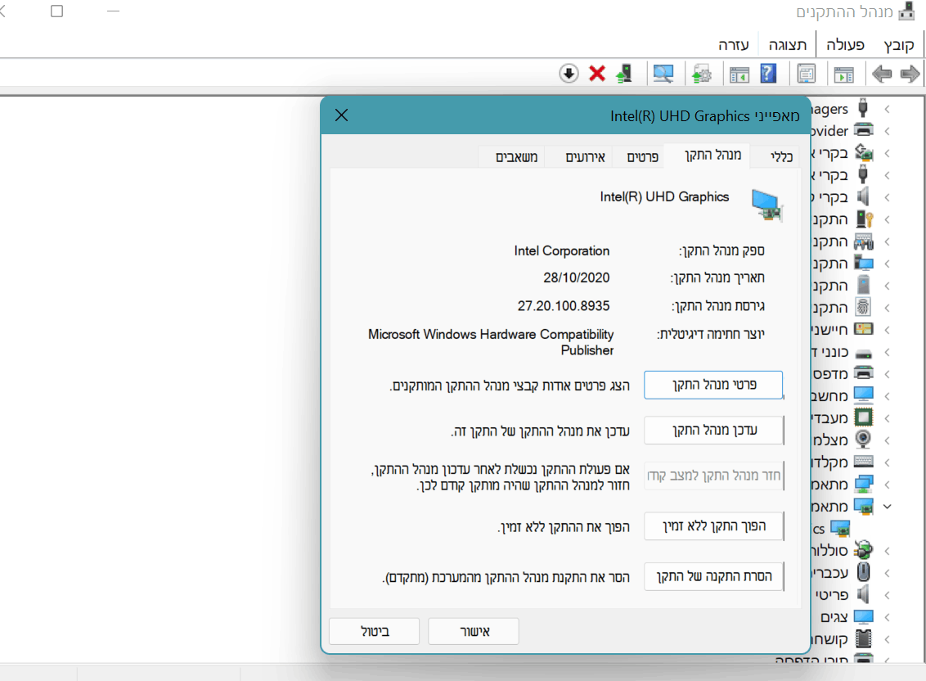This screenshot has height=681, width=926.
Task: Select the sensors map icon (חיישני) in tree
Action: pos(863,329)
